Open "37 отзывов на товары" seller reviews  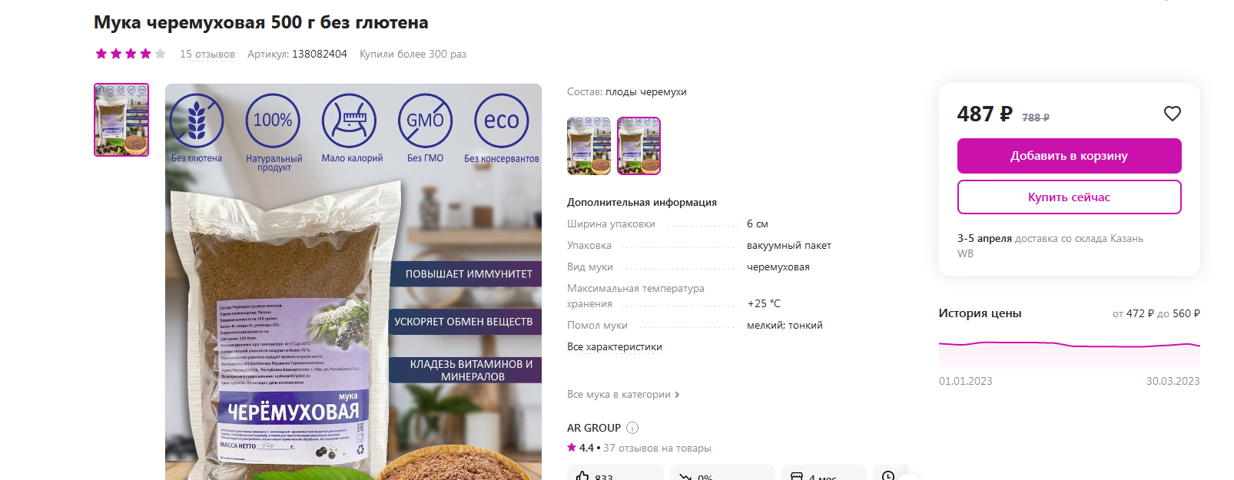click(657, 448)
